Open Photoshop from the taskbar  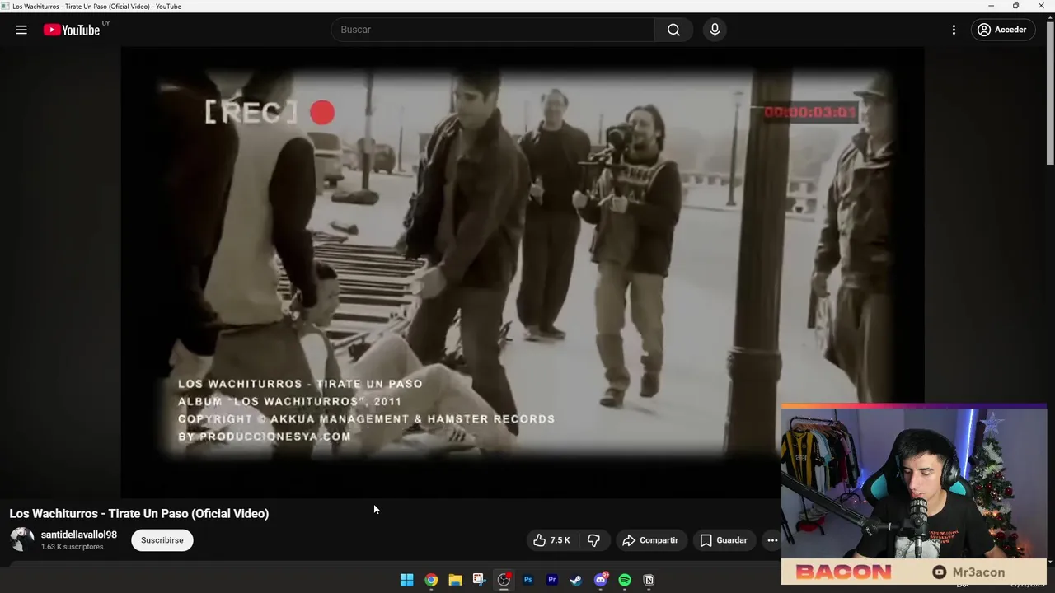click(x=527, y=580)
